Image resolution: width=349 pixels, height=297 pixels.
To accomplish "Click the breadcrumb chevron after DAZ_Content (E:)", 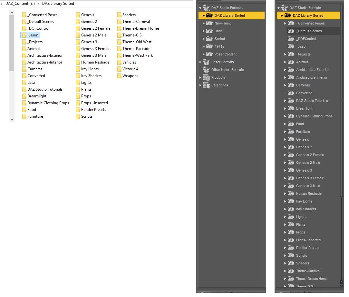I will tap(38, 4).
